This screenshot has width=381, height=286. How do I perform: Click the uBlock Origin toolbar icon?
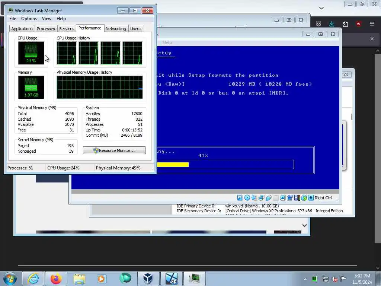[359, 23]
